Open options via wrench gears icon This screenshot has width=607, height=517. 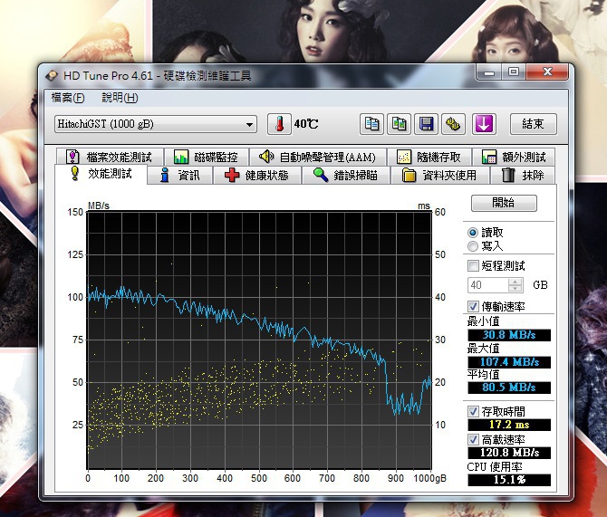click(x=453, y=124)
